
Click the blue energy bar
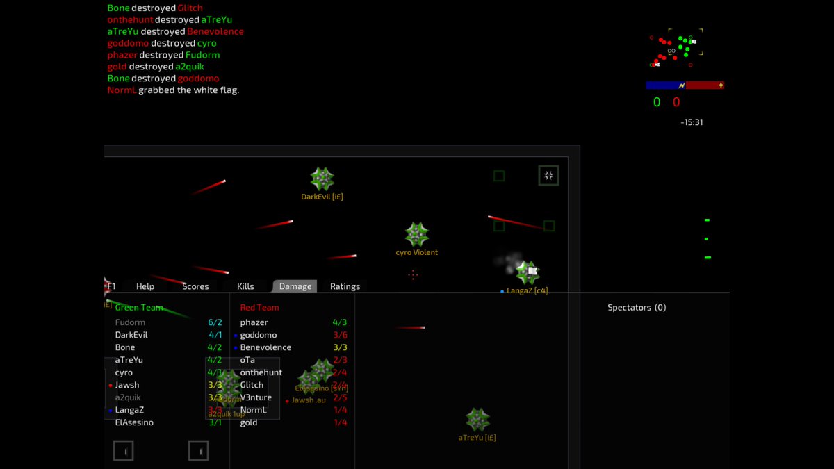point(665,85)
